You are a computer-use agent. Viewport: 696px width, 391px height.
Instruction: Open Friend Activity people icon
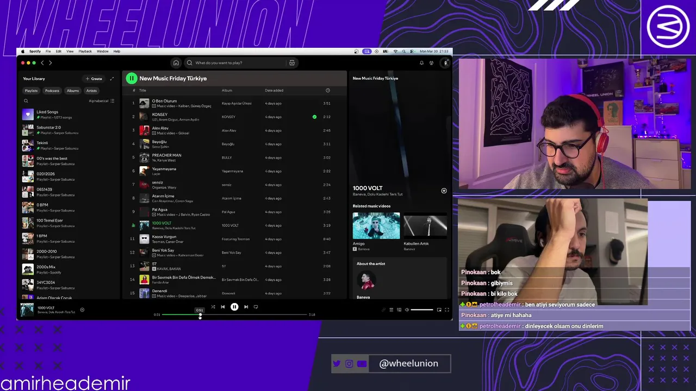(x=431, y=62)
